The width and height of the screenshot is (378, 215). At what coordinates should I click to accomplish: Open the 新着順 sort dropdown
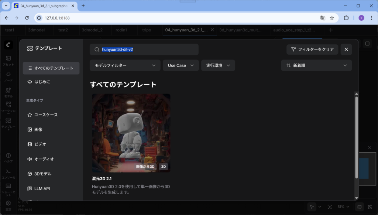(316, 65)
